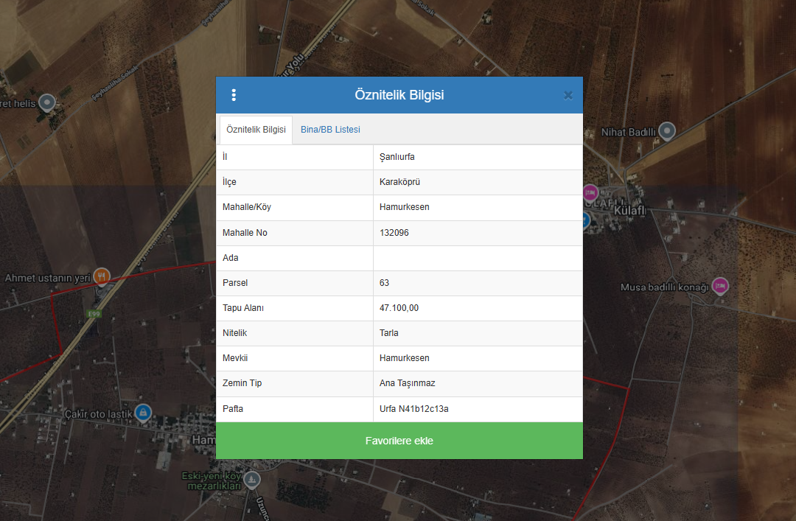
Task: Close the Öznitelik Bilgisi dialog
Action: (568, 95)
